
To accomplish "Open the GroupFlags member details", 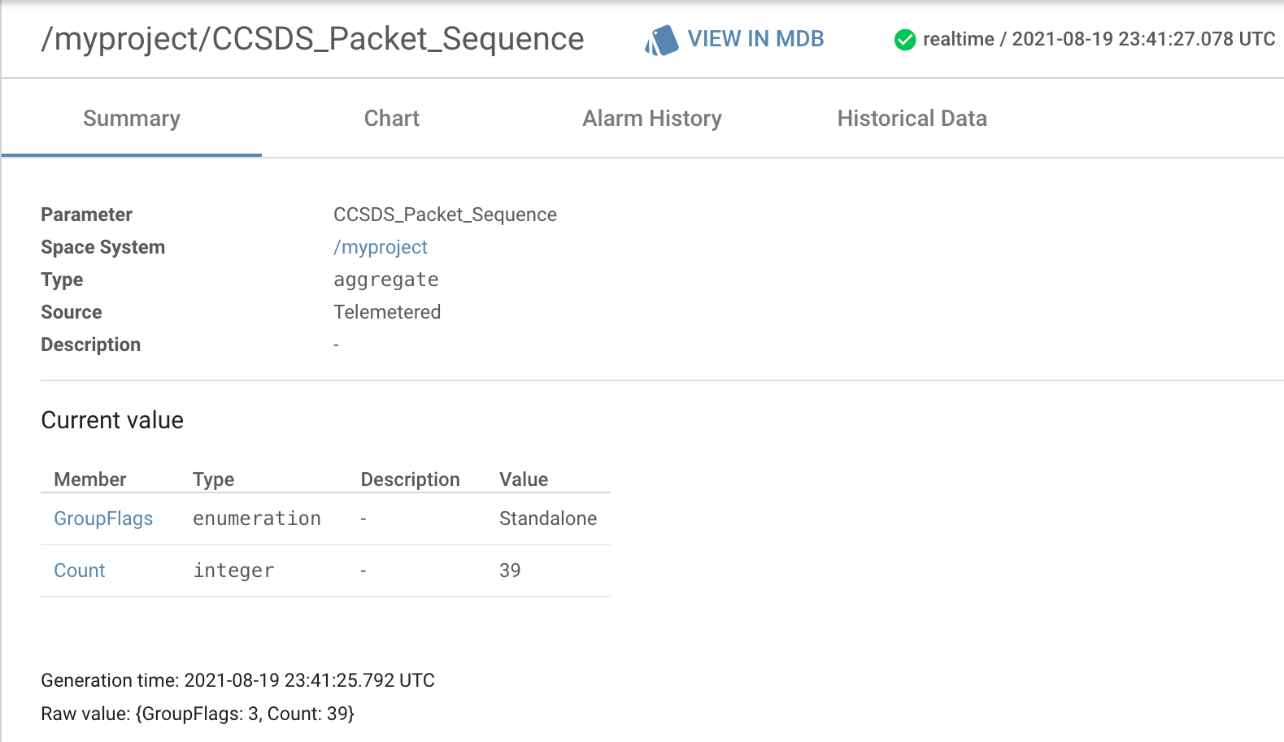I will point(103,519).
